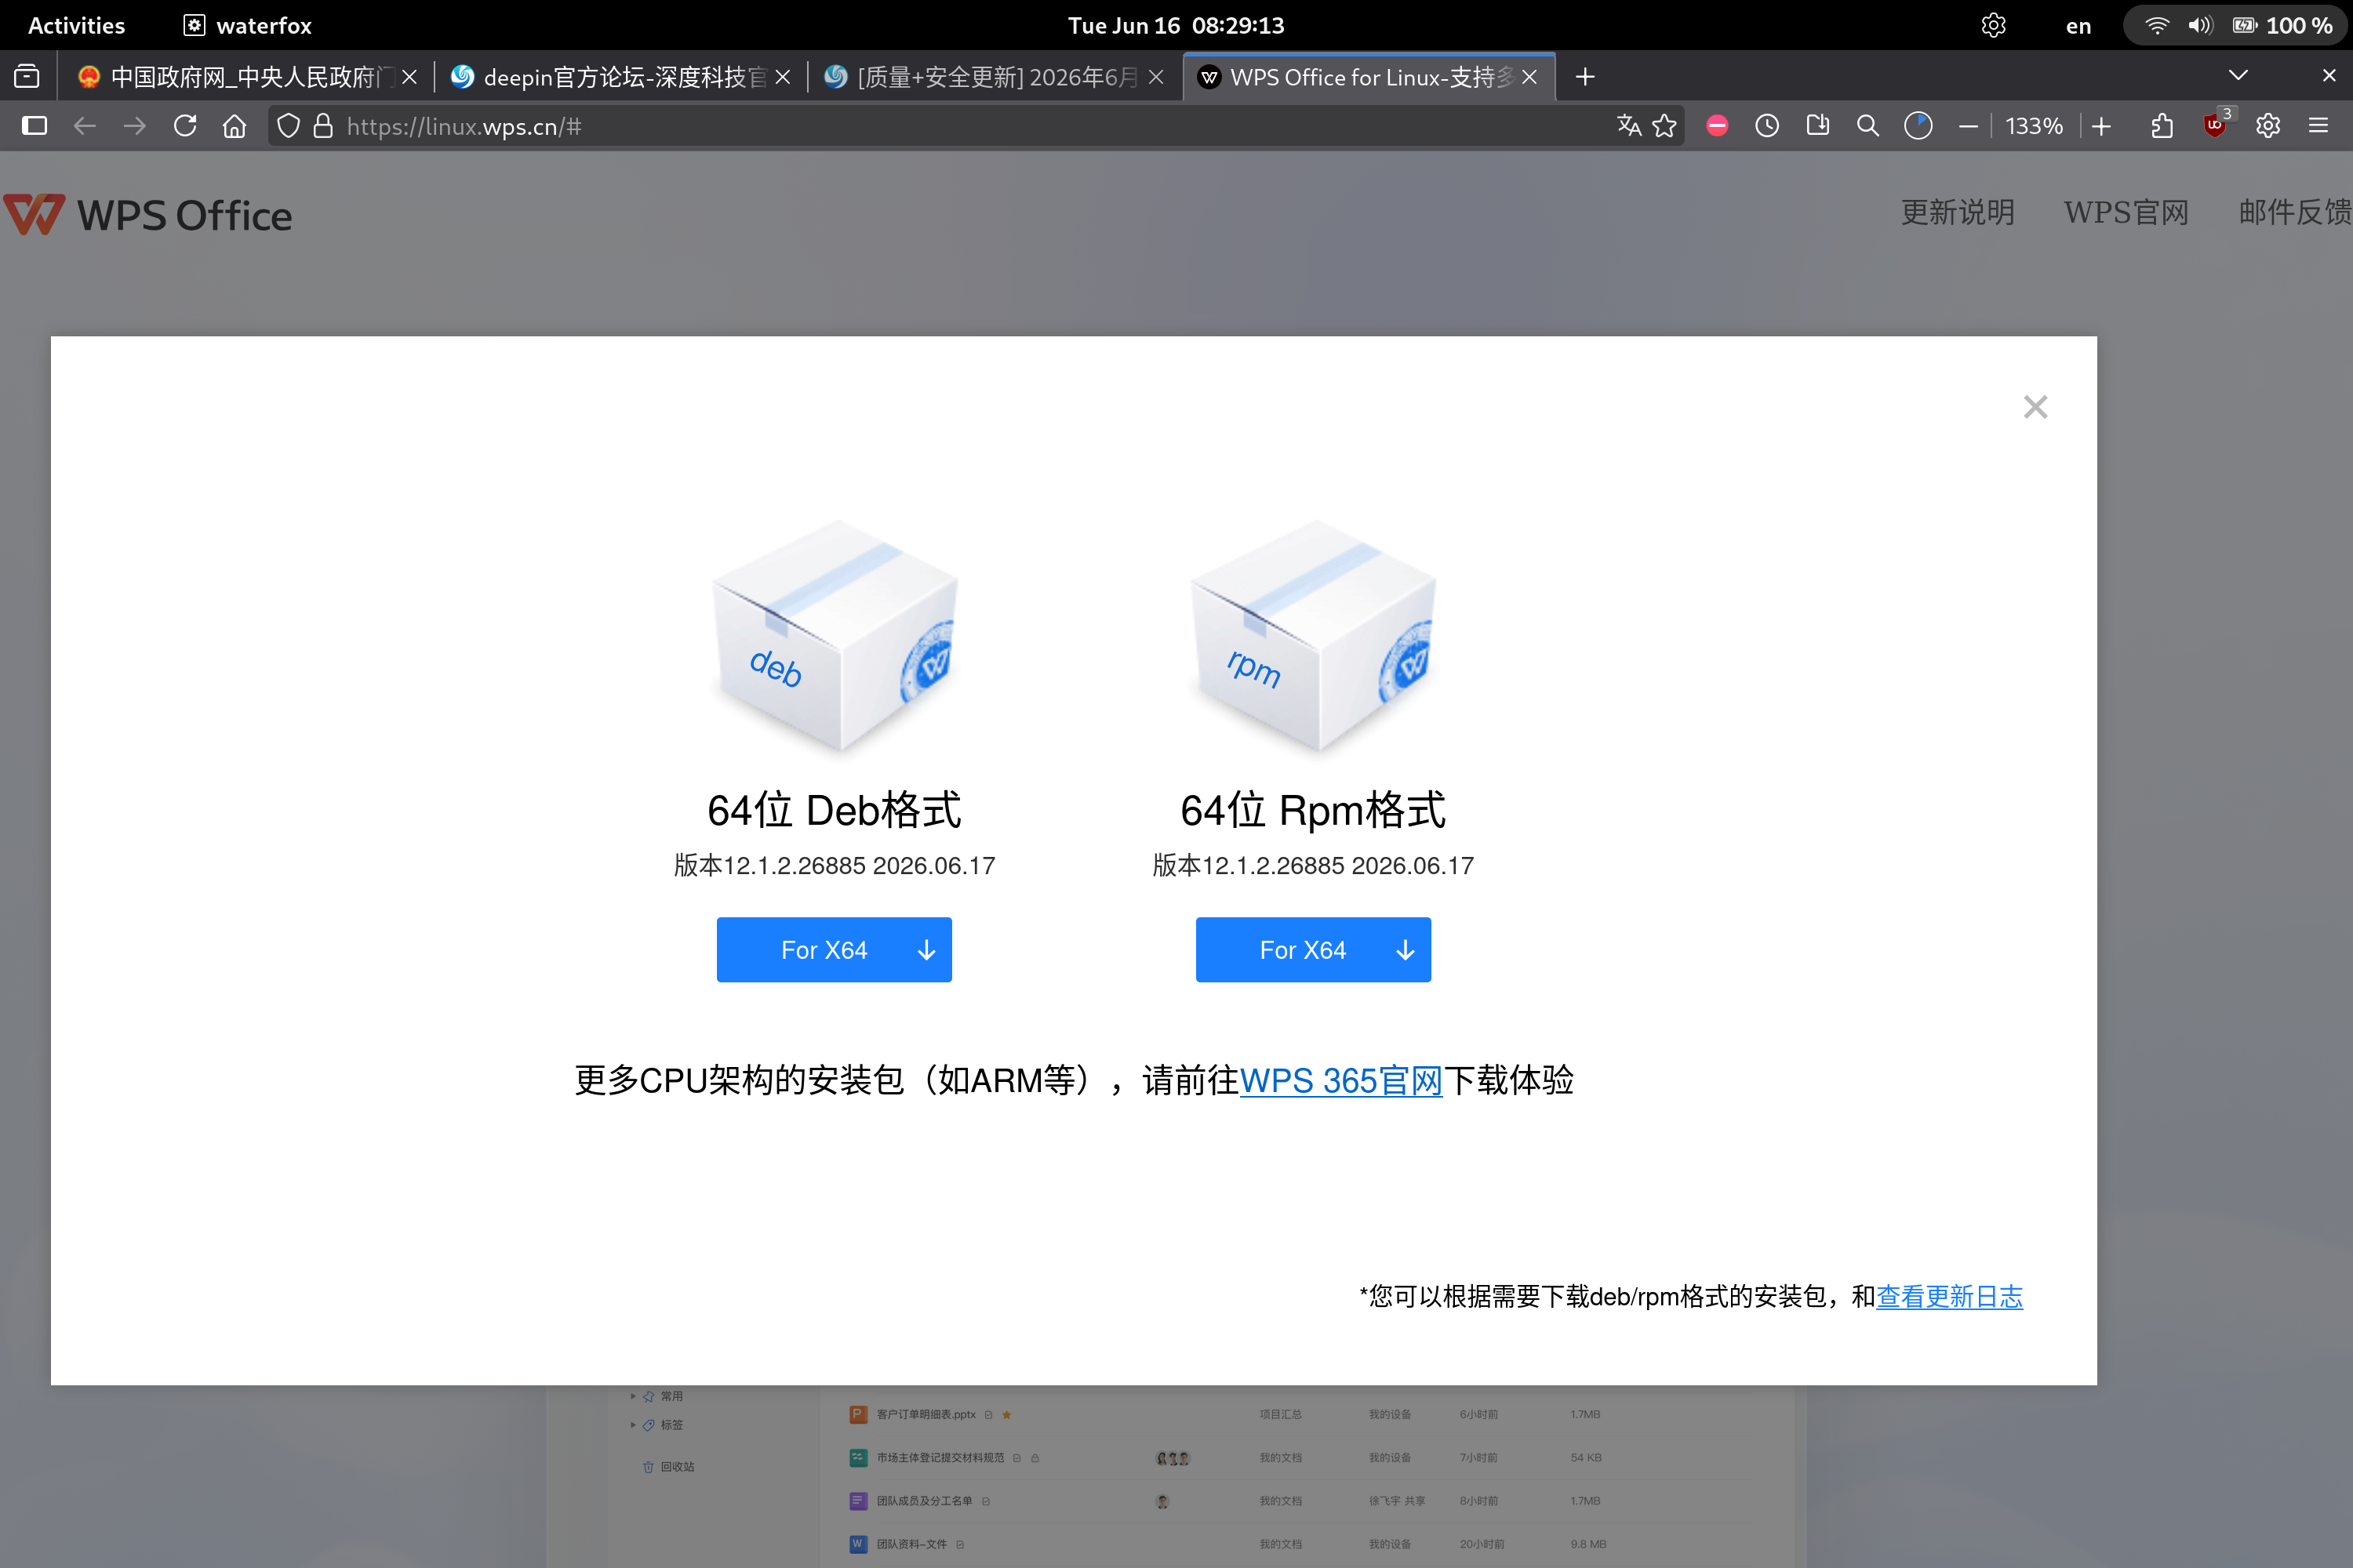Click the sidebar toggle icon in toolbar
Image resolution: width=2353 pixels, height=1568 pixels.
pos(35,126)
